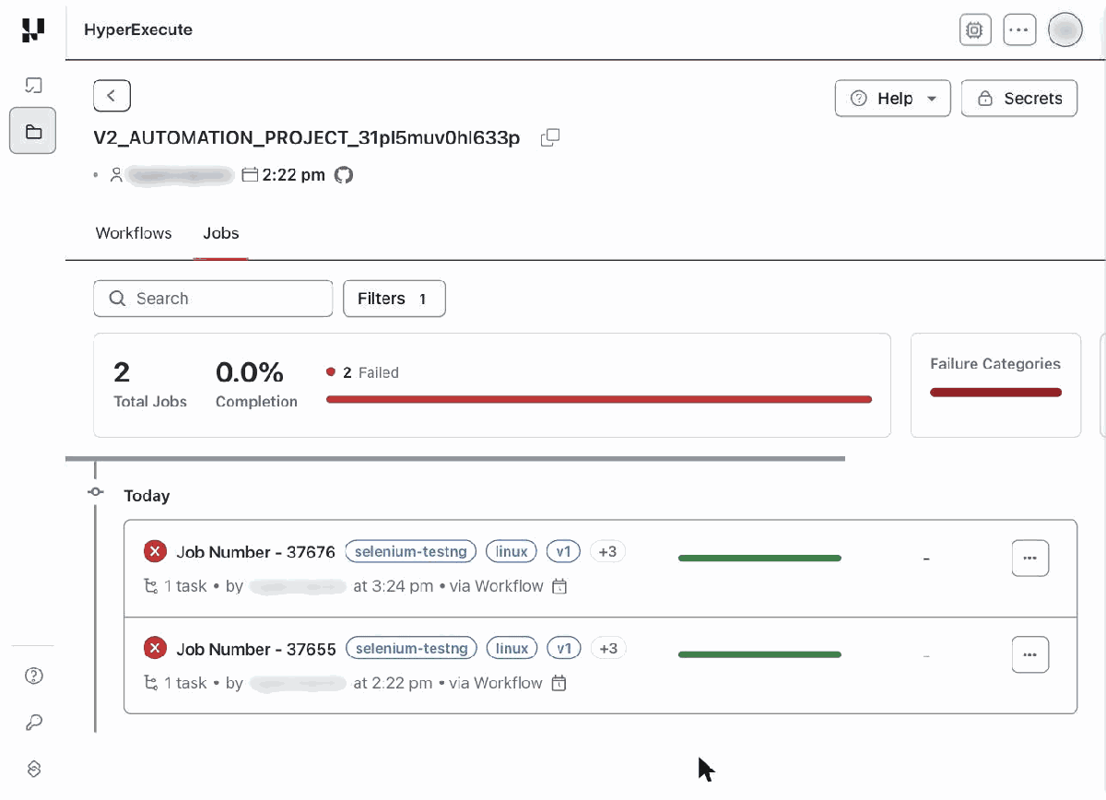Click the V2_AUTOMATION_PROJECT_31pl5muv0hl633p project name
The height and width of the screenshot is (800, 1106).
[x=307, y=138]
